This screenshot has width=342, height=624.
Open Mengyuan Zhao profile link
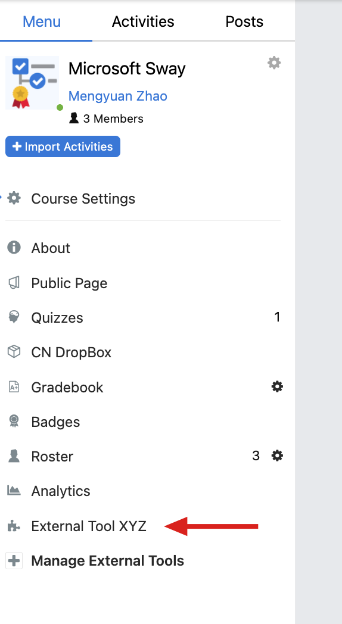pyautogui.click(x=117, y=96)
